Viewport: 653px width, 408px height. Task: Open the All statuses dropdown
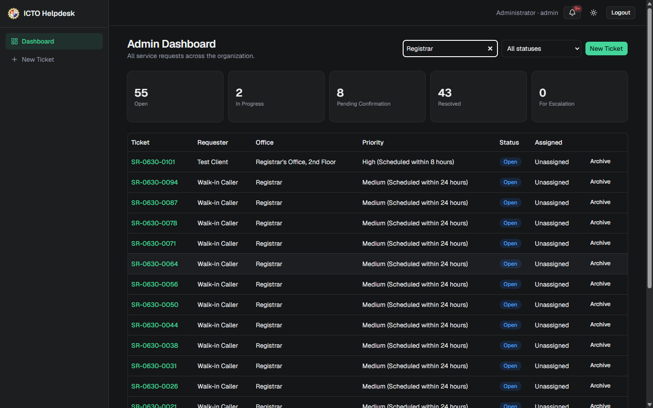(x=541, y=49)
